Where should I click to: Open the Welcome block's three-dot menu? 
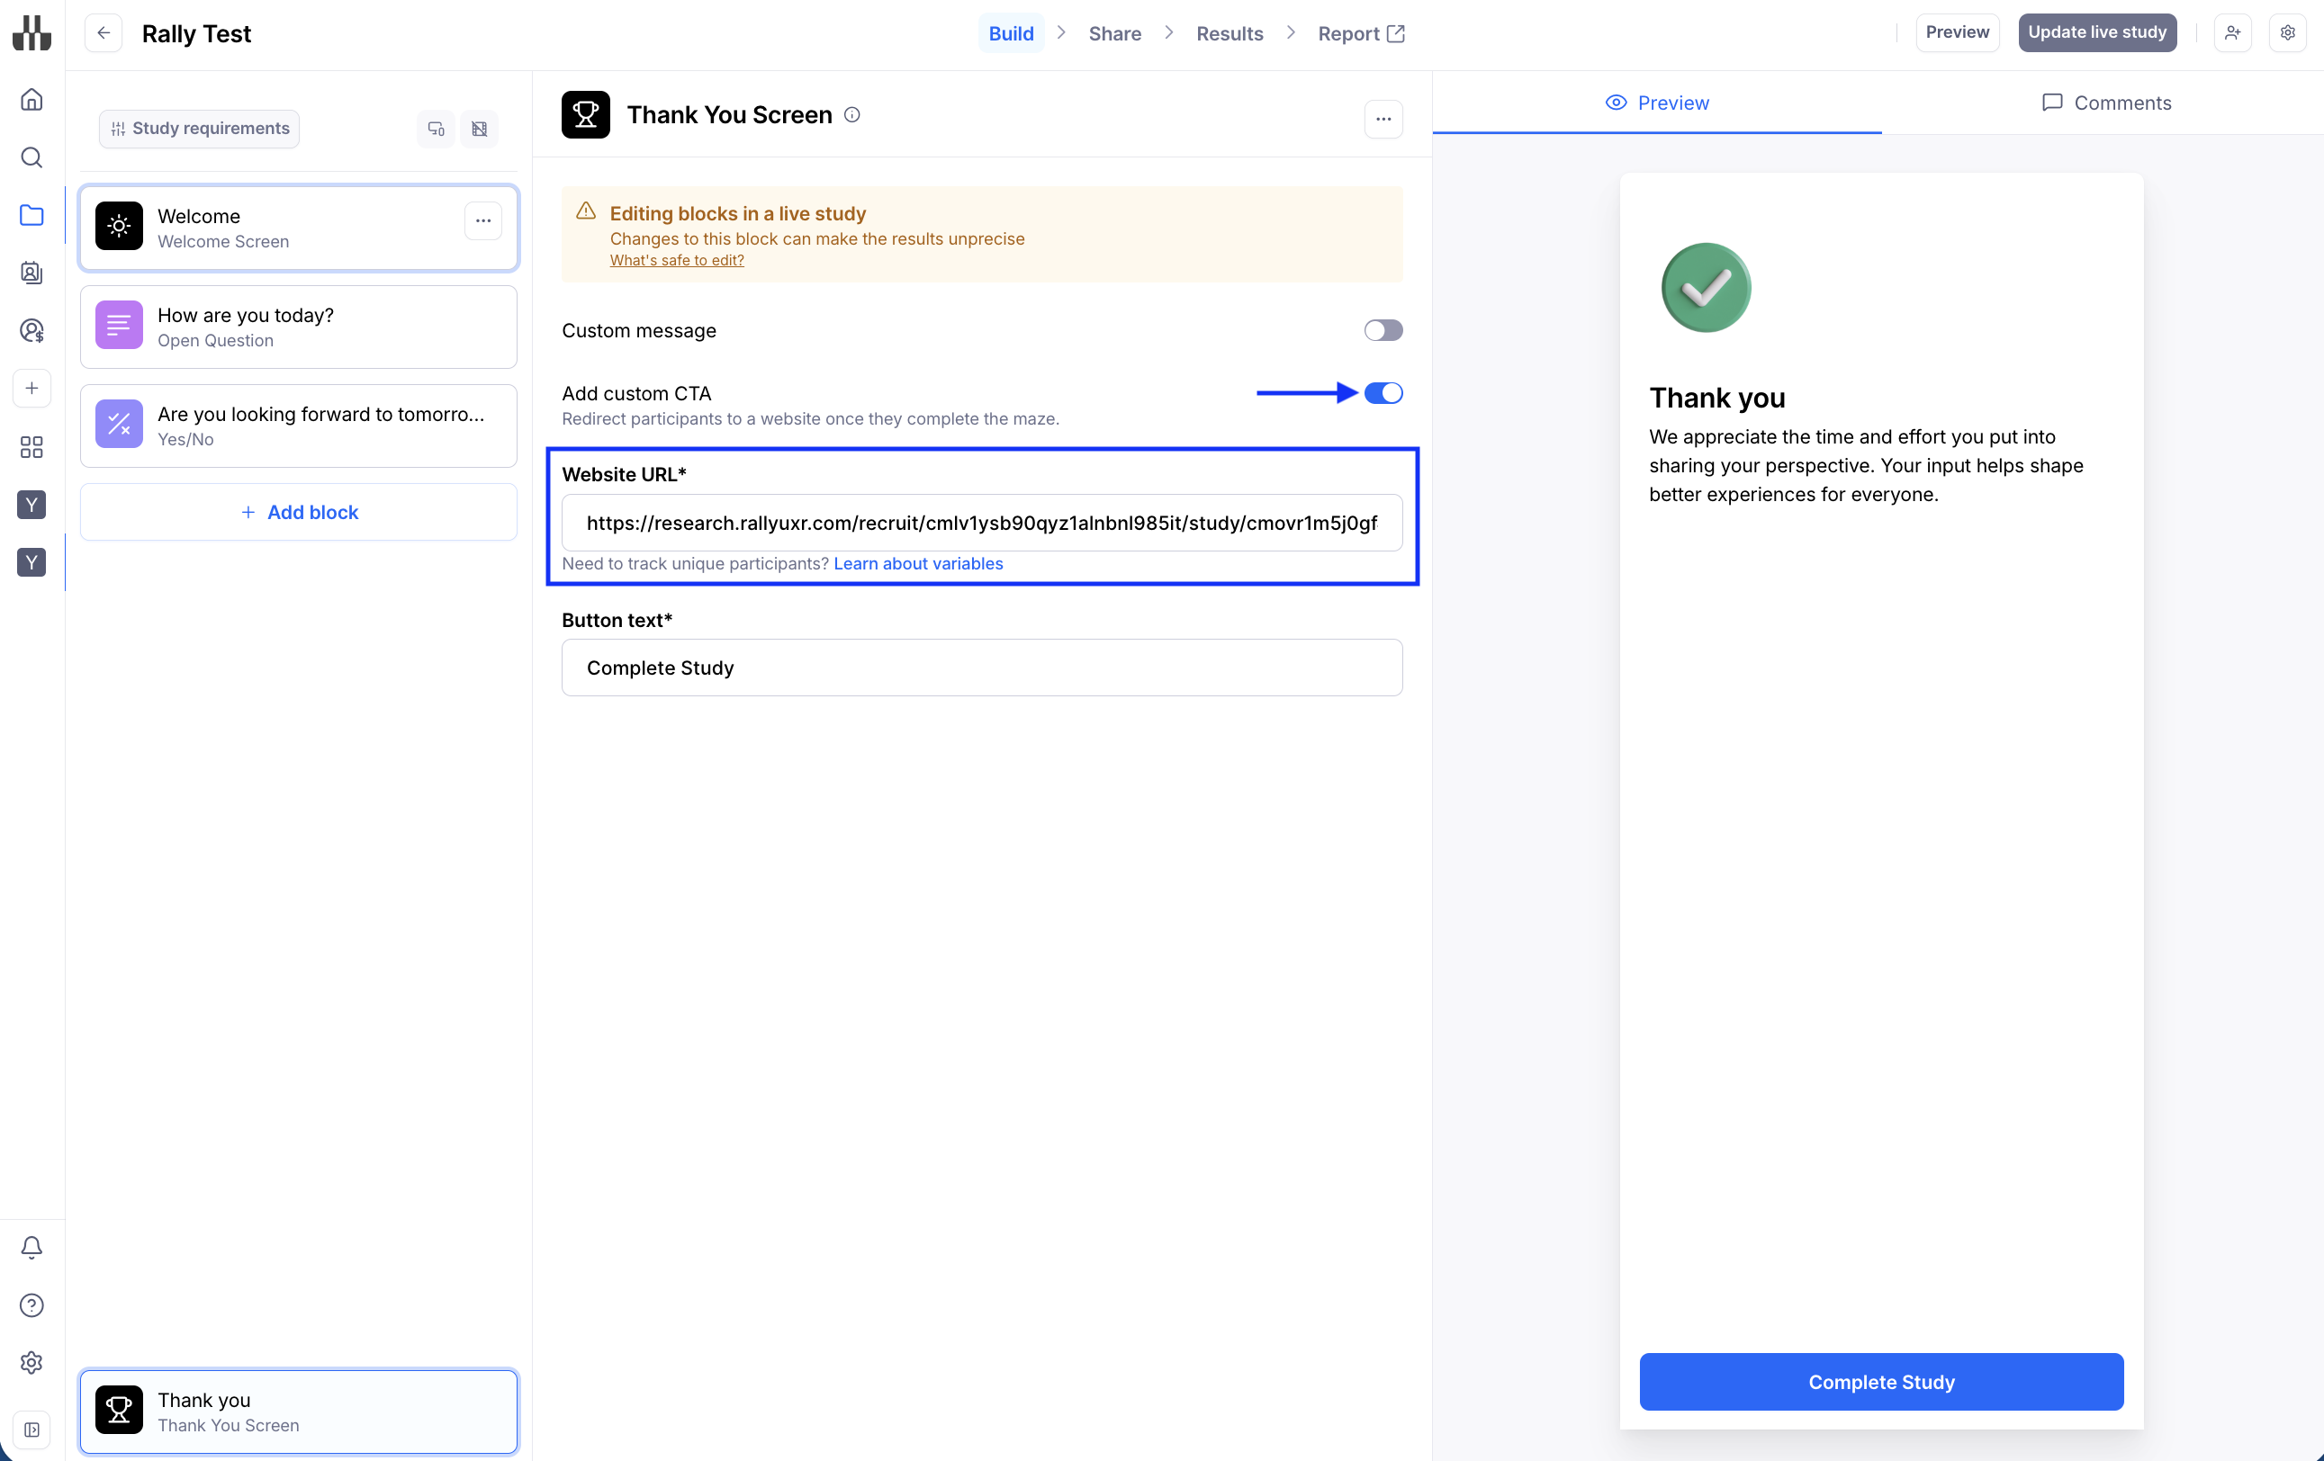[483, 220]
